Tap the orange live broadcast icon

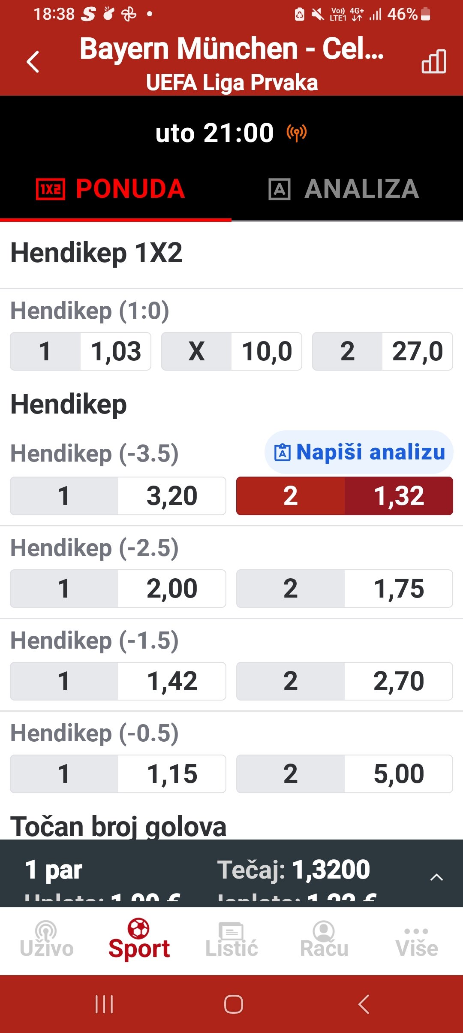297,133
